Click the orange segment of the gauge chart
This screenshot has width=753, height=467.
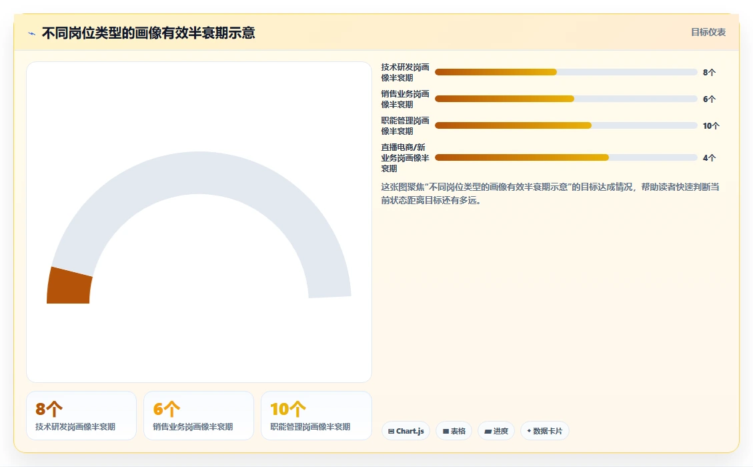coord(69,287)
